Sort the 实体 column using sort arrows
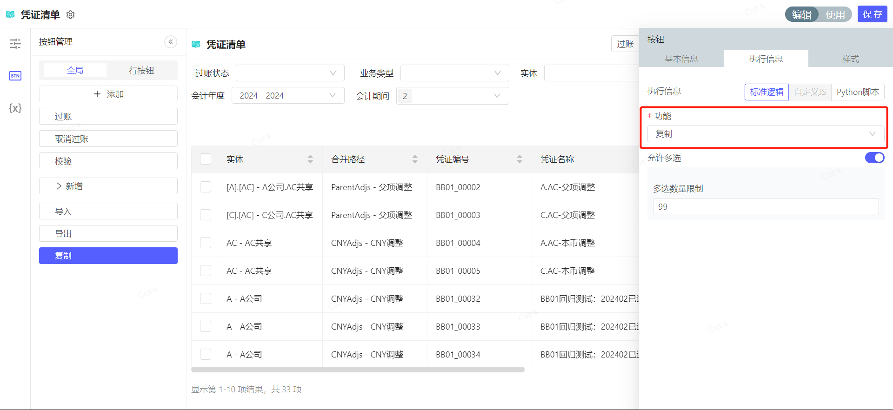Screen dimensions: 893x410 pyautogui.click(x=310, y=159)
